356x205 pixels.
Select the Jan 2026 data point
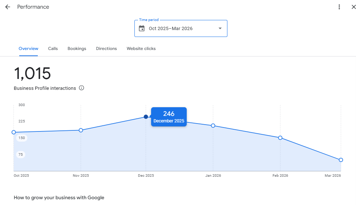click(x=213, y=126)
